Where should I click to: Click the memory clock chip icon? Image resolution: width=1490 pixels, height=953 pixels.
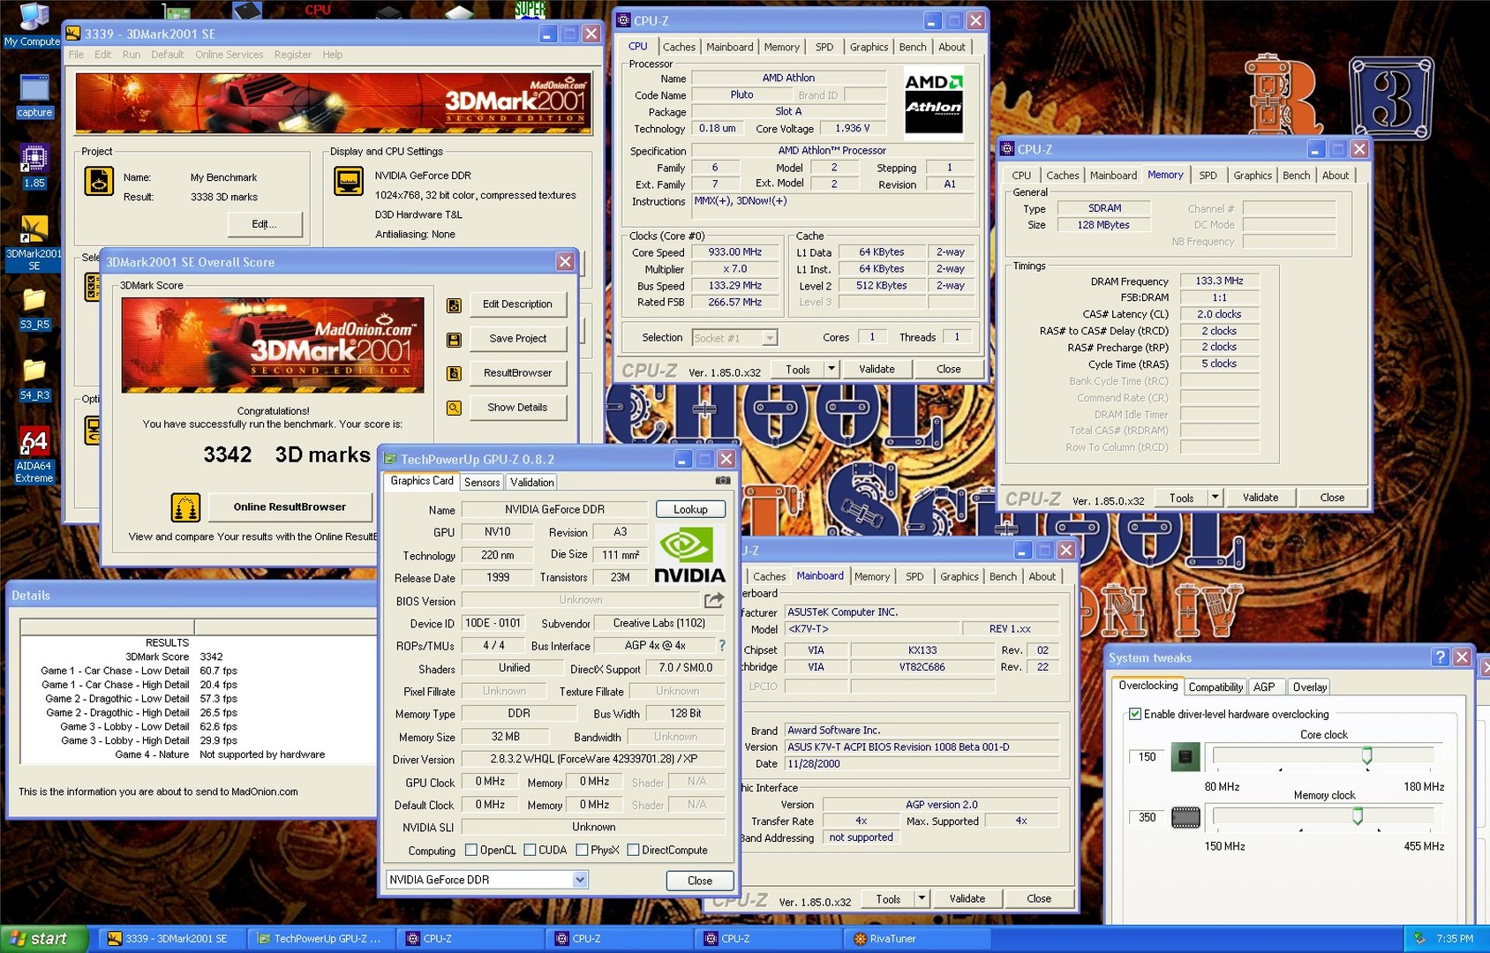1185,817
